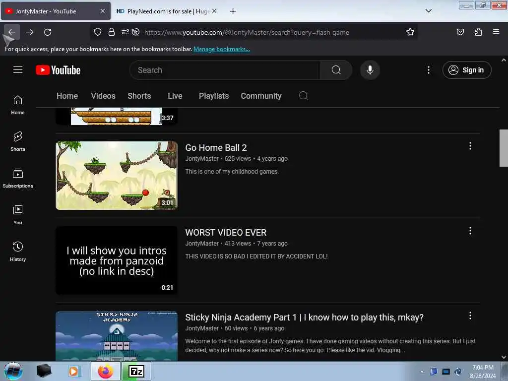Close the JontyMaster - YouTube tab
Screen dimensions: 508x381
[103, 11]
